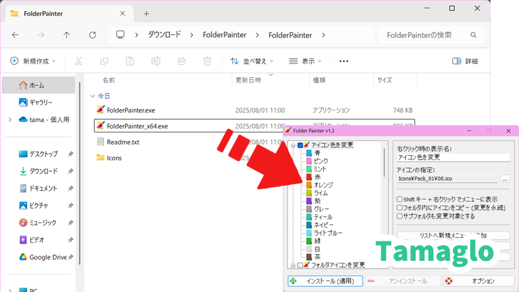Screen dimensions: 519x292
Task: Open the 並べ替え sort dropdown
Action: 252,61
